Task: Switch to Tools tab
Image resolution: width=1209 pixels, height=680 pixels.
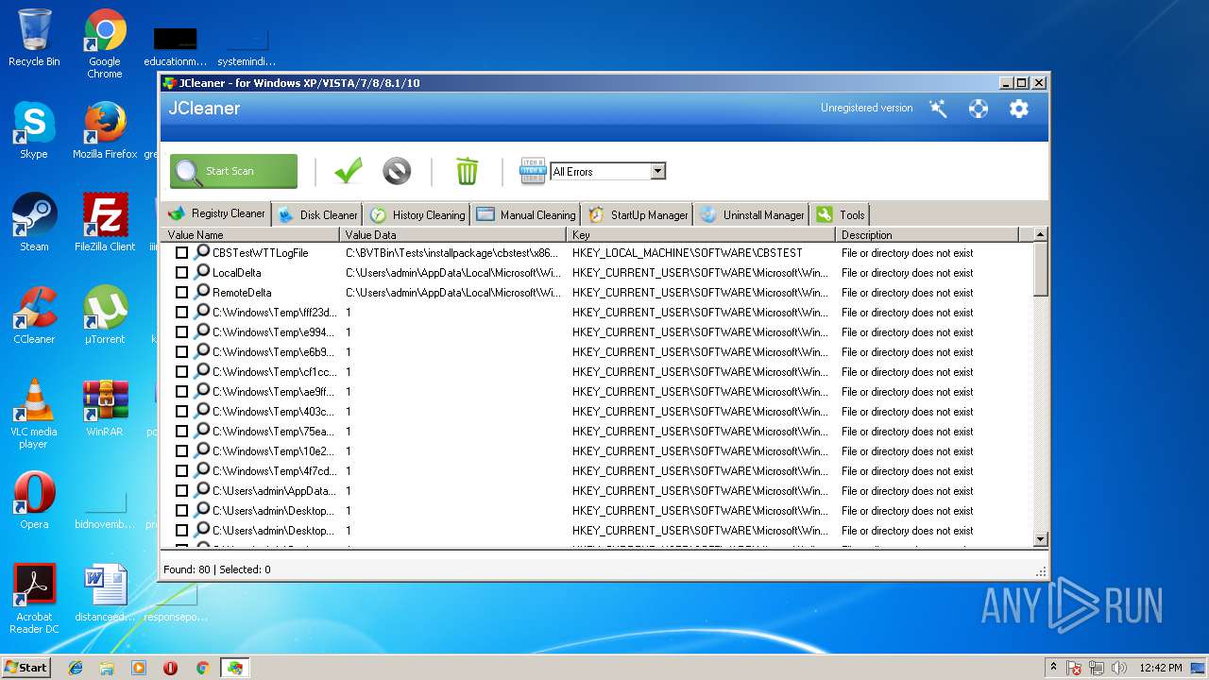Action: [x=841, y=215]
